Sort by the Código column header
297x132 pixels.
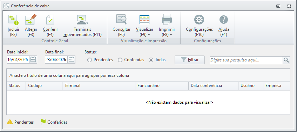point(44,86)
